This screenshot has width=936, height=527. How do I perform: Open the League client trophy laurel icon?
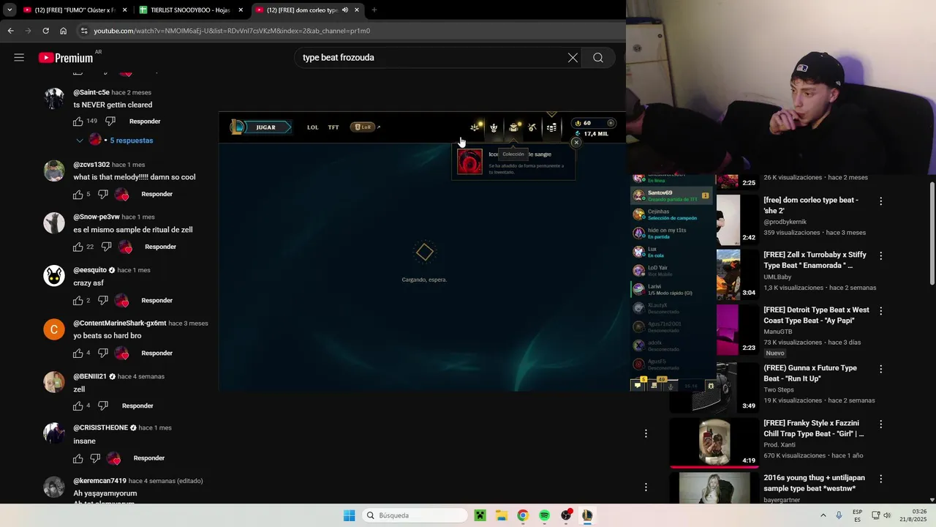[x=494, y=127]
